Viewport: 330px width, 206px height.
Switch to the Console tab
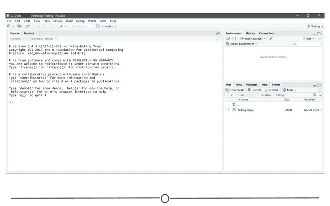14,33
